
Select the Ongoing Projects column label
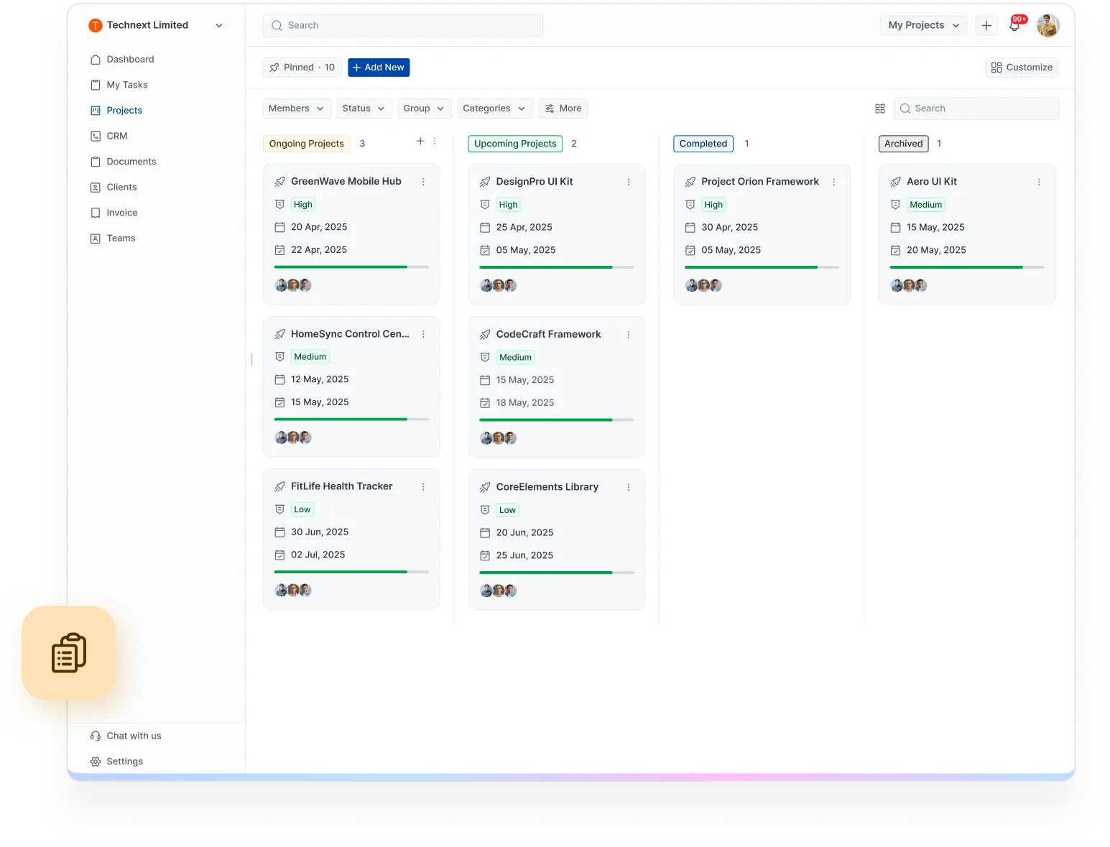point(307,144)
